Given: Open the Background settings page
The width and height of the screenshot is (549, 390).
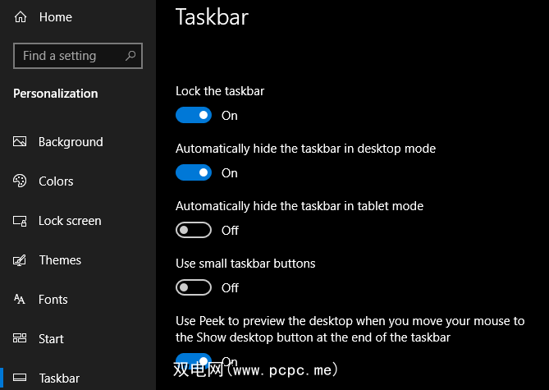Looking at the screenshot, I should click(71, 142).
